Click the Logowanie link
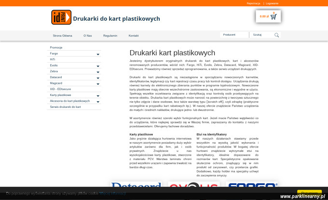 tap(272, 3)
